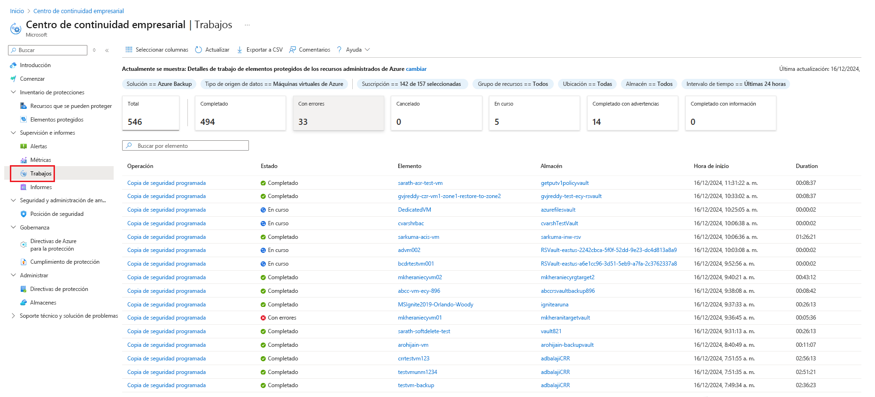Image resolution: width=875 pixels, height=397 pixels.
Task: Collapse the Administrar section
Action: (x=13, y=275)
